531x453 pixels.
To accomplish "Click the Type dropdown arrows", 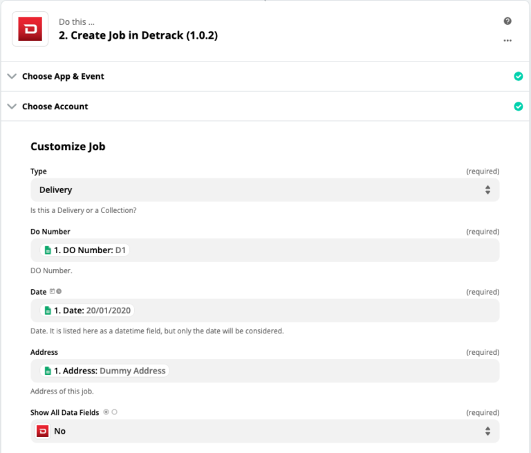I will point(487,189).
